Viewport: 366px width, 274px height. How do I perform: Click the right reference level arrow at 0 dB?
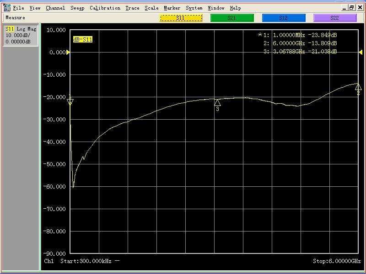pyautogui.click(x=361, y=52)
